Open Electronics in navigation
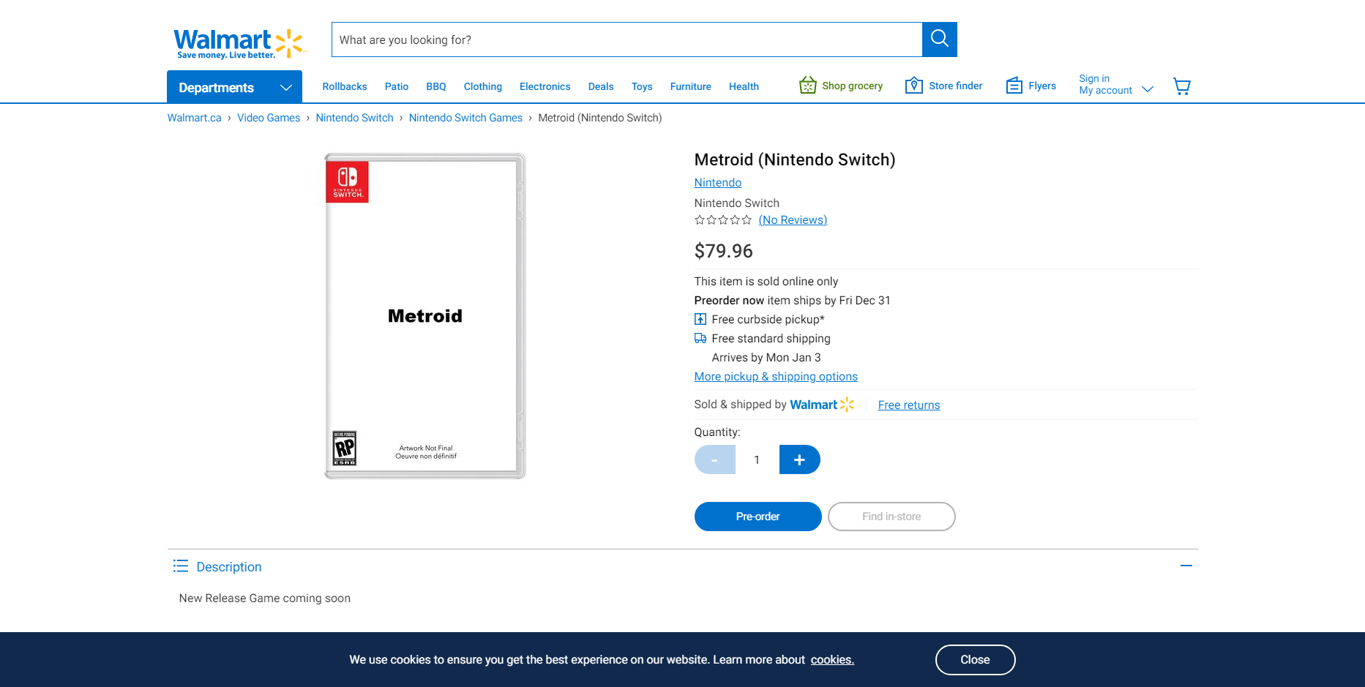This screenshot has height=687, width=1365. (545, 86)
